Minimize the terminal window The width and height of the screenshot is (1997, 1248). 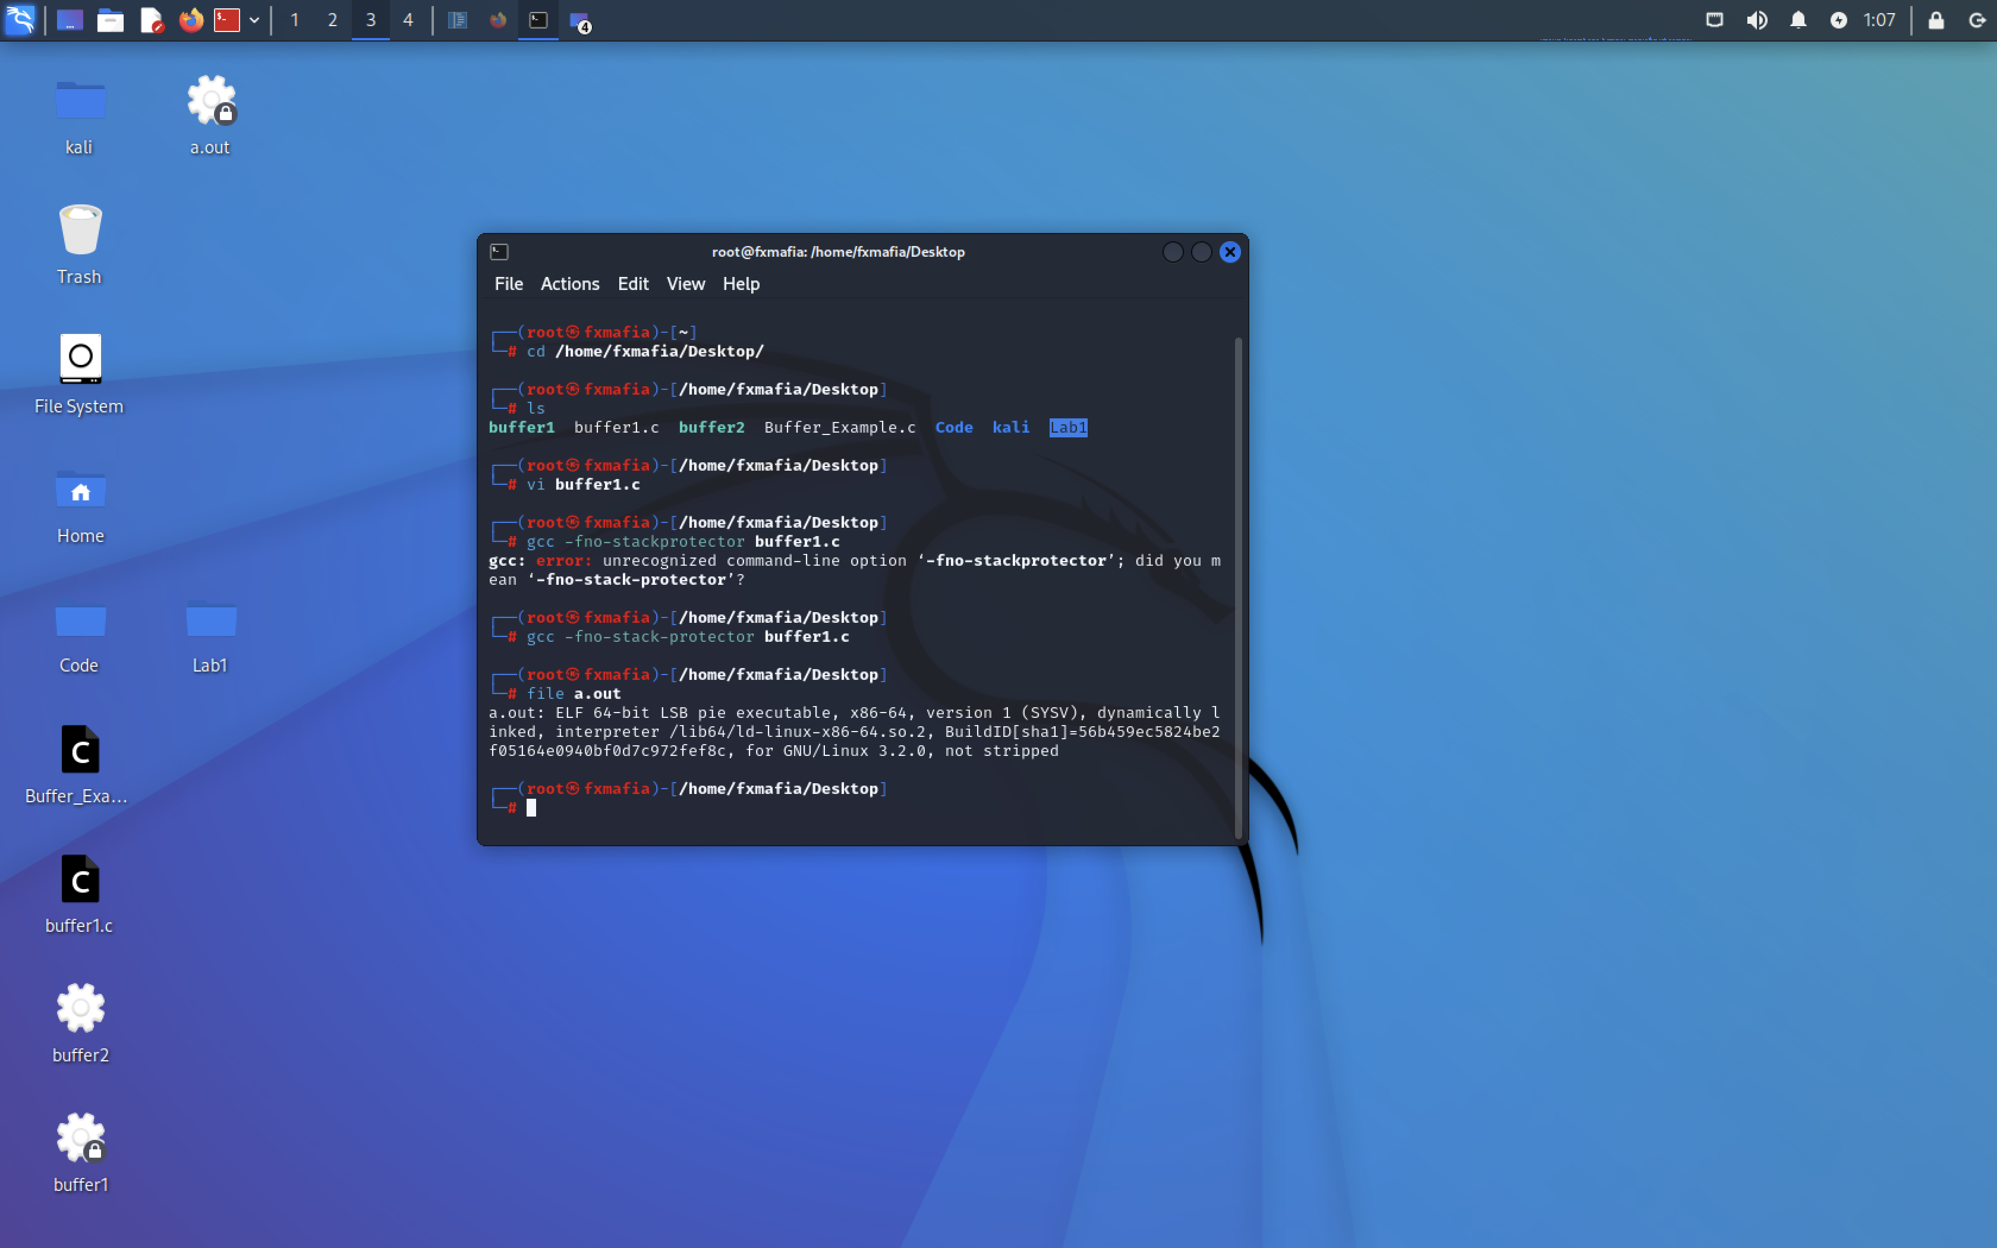pos(1173,252)
